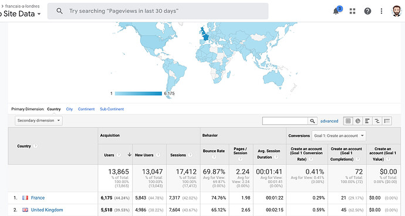Open the help question-mark icon
This screenshot has height=216, width=405.
pos(367,11)
